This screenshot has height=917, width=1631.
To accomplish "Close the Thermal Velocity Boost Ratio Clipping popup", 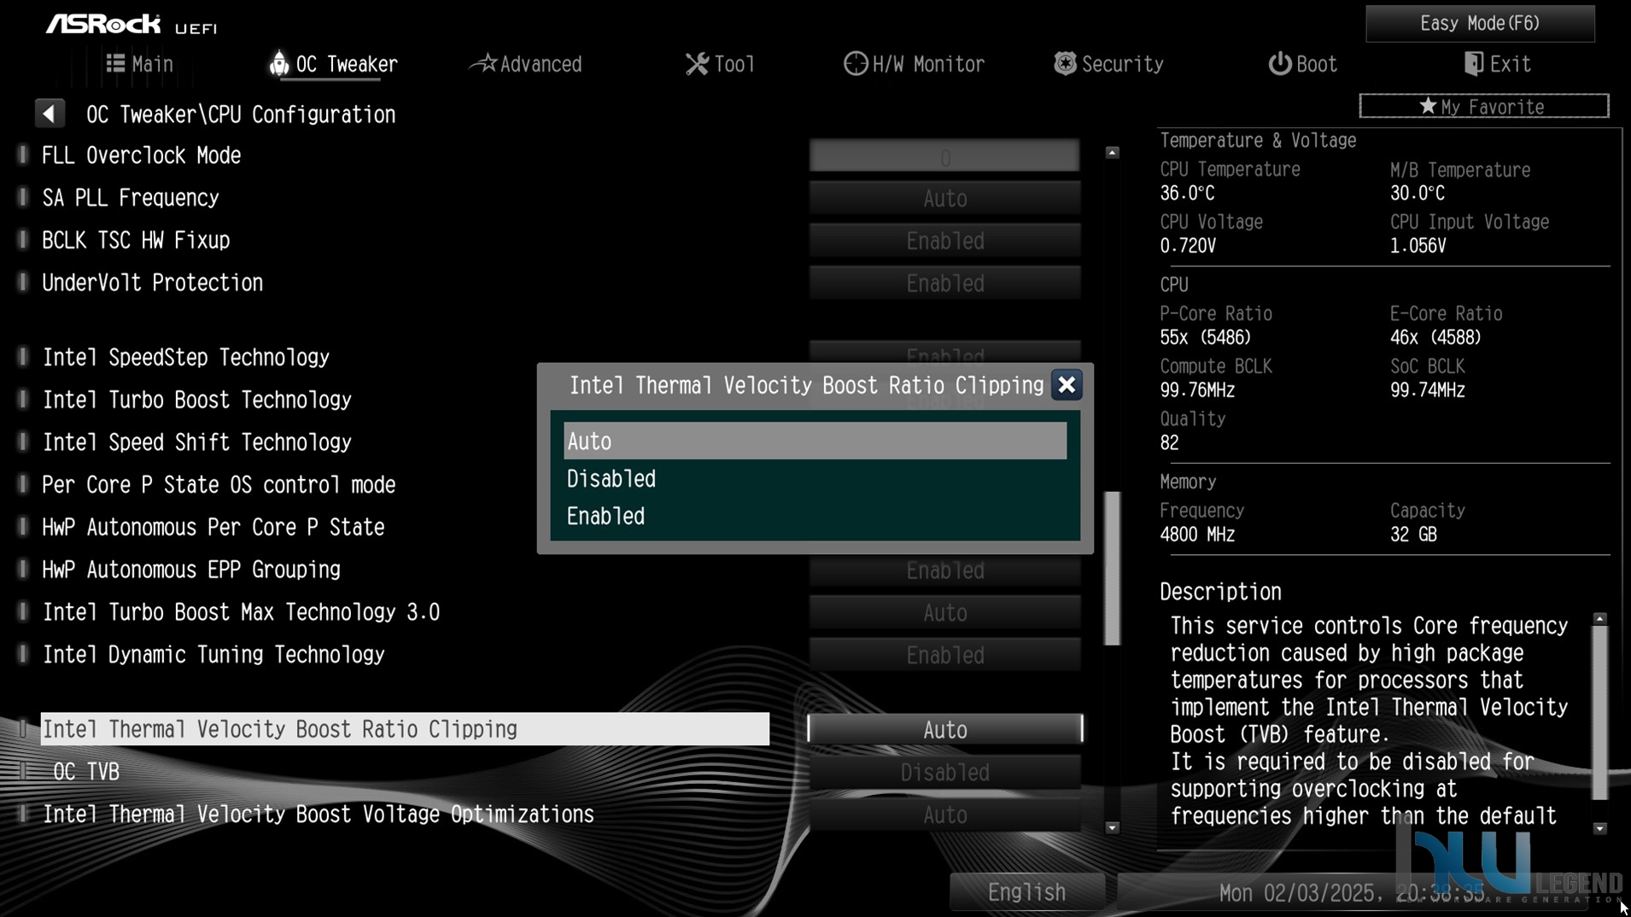I will pyautogui.click(x=1067, y=385).
